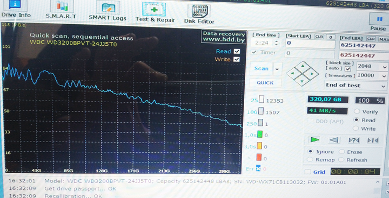Screen dimensions: 389x198
Task: Open the S.M.A.R.T attributes icon
Action: (61, 9)
